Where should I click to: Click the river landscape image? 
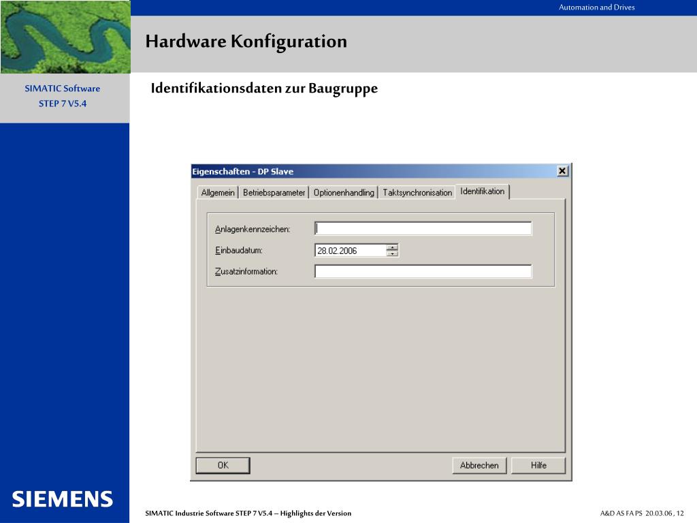(65, 37)
